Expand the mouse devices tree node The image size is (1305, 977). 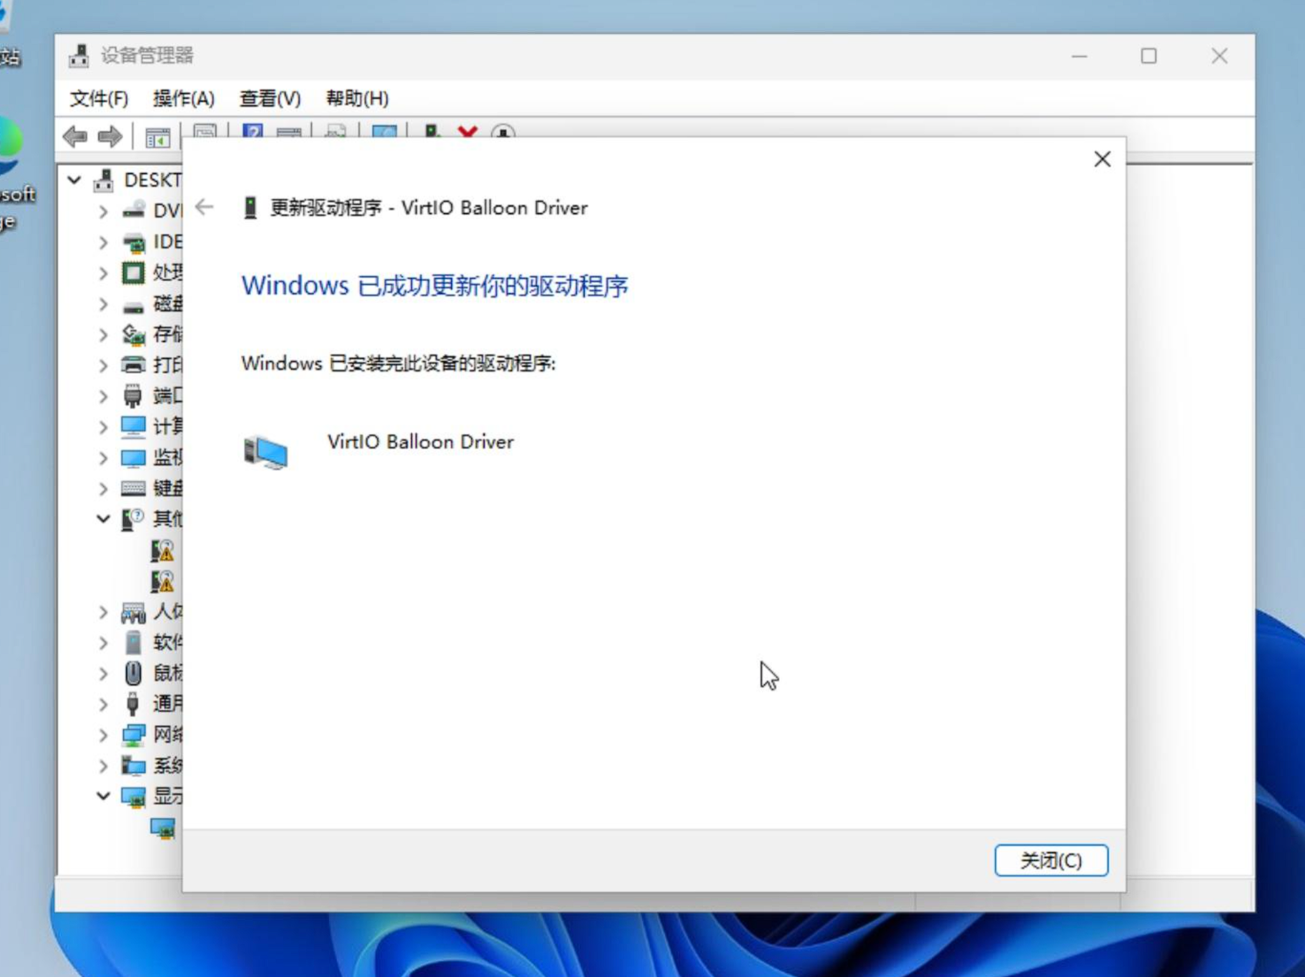pyautogui.click(x=103, y=673)
